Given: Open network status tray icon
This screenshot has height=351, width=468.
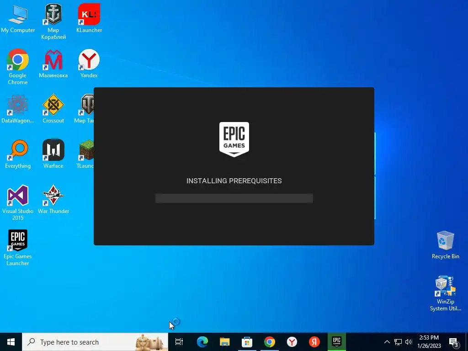Looking at the screenshot, I should click(398, 342).
